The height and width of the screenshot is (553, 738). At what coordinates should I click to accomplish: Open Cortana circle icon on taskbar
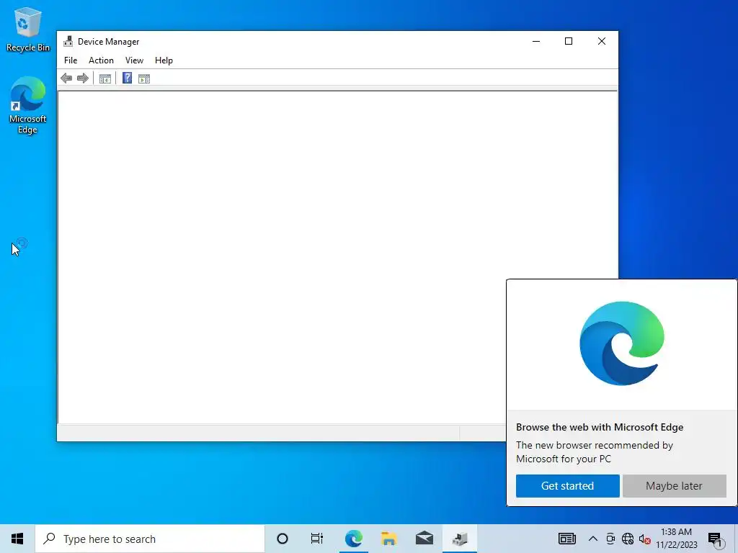click(x=283, y=539)
